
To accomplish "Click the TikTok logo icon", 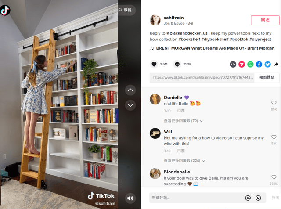I will (x=5, y=10).
